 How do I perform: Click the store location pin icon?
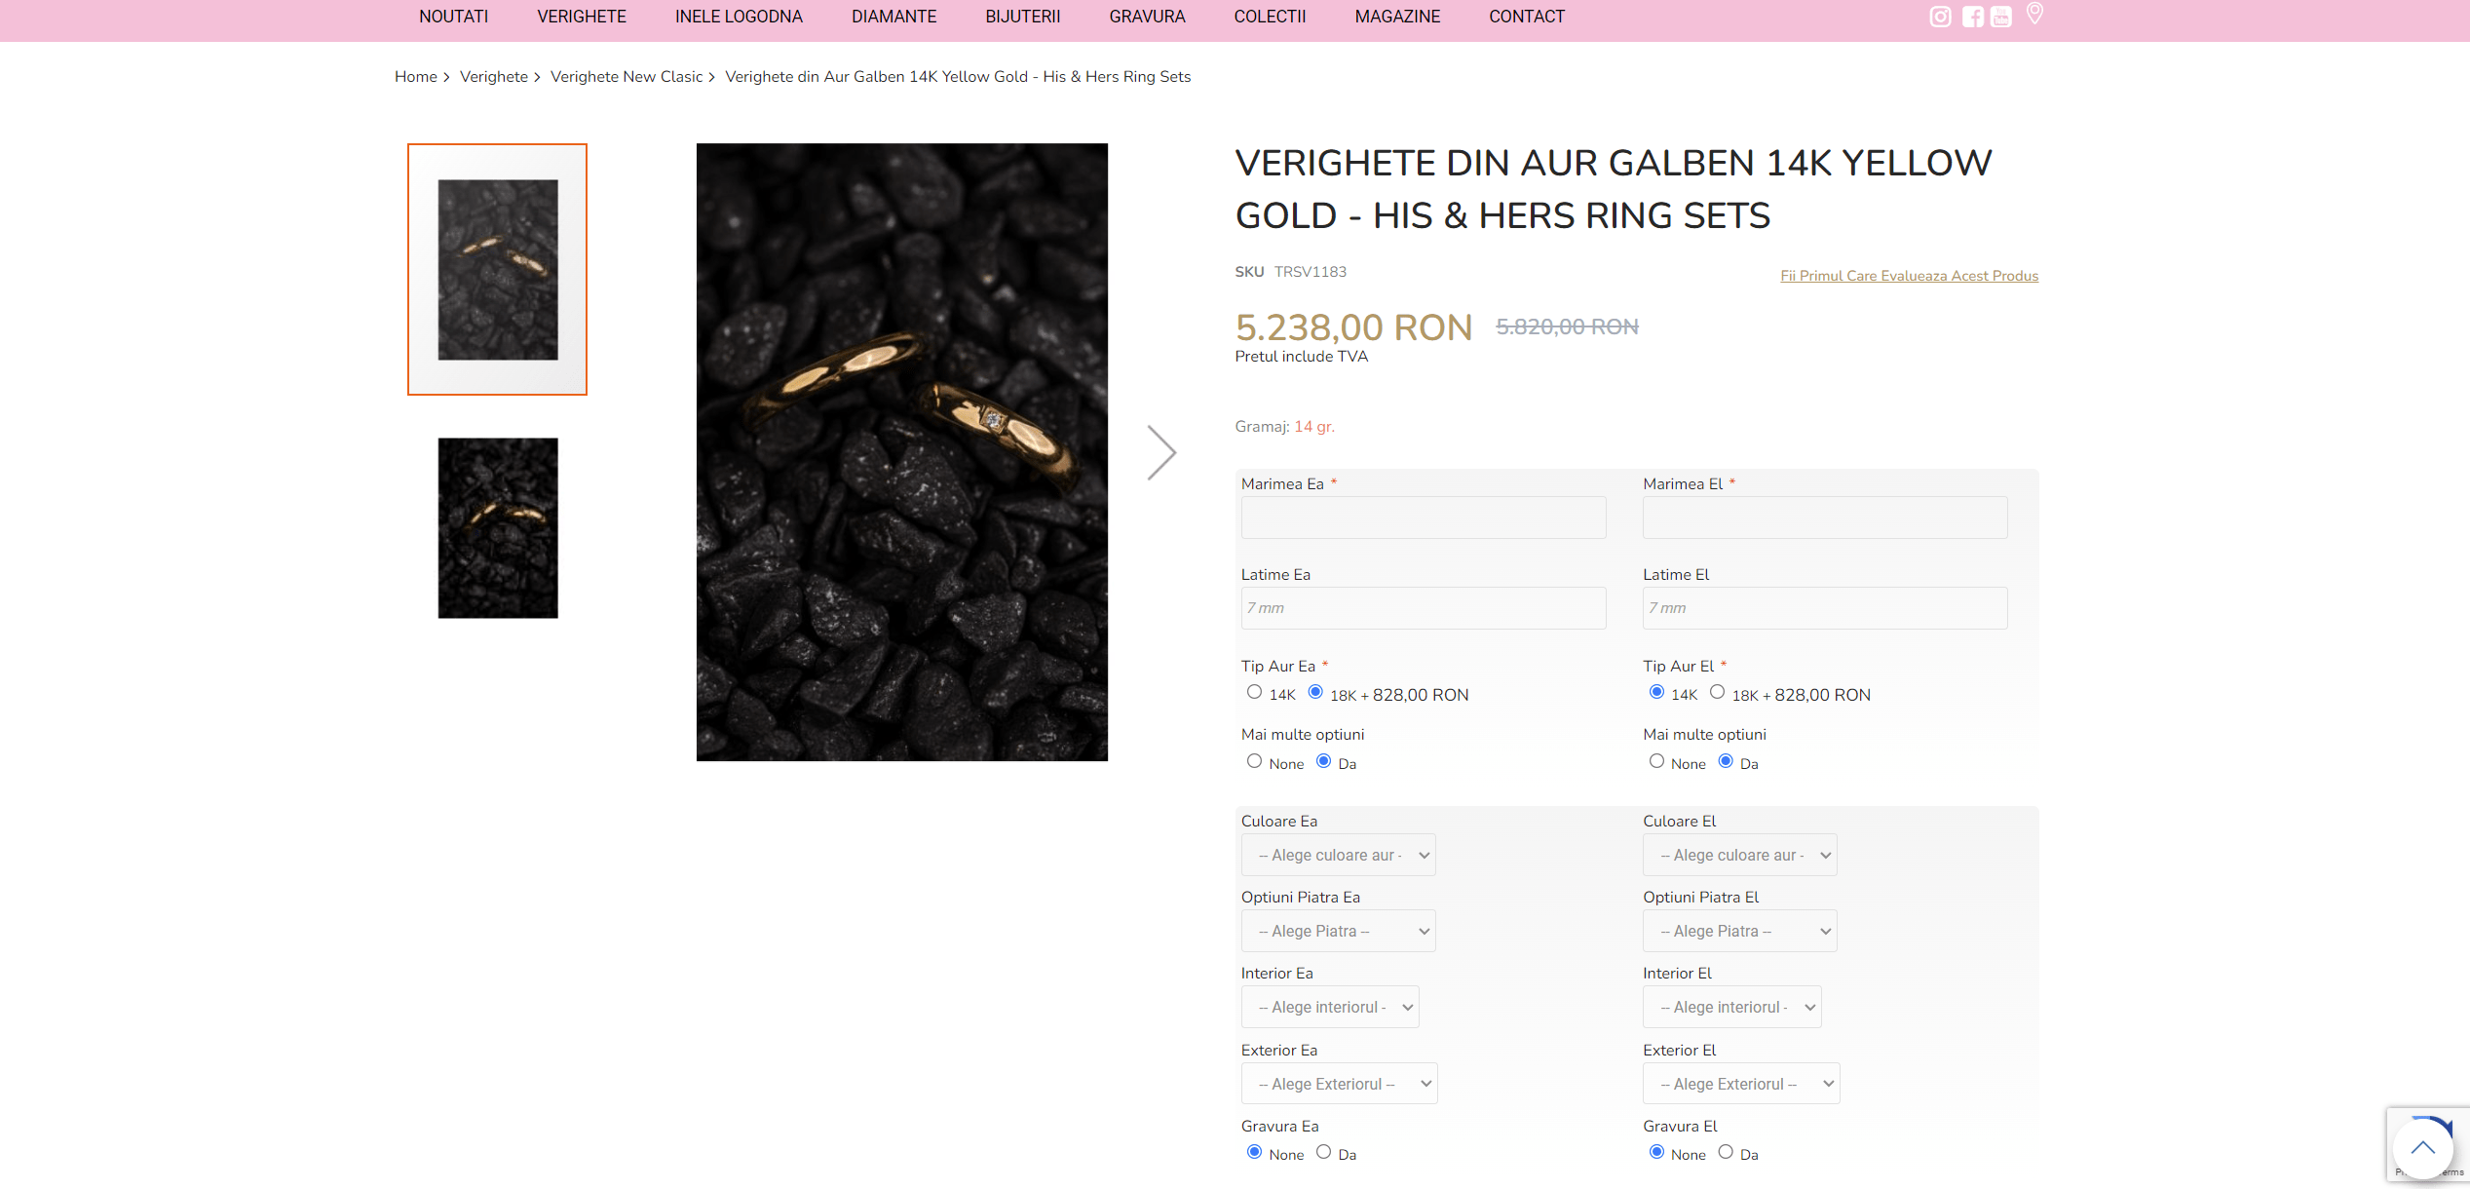pyautogui.click(x=2034, y=14)
